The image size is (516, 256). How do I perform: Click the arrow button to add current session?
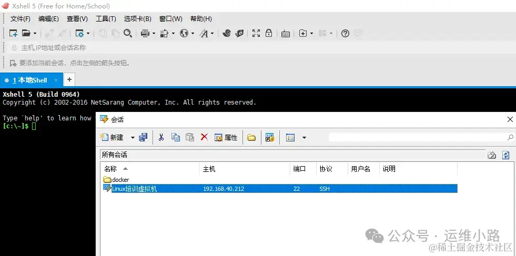point(13,63)
